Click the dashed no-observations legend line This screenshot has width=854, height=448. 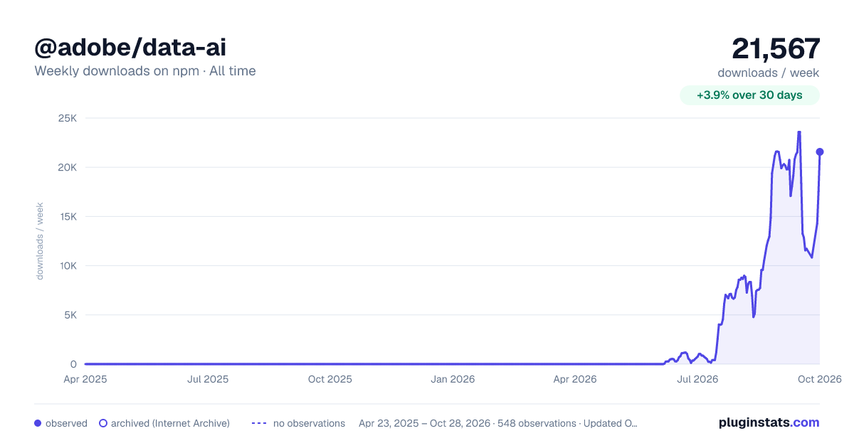coord(259,423)
